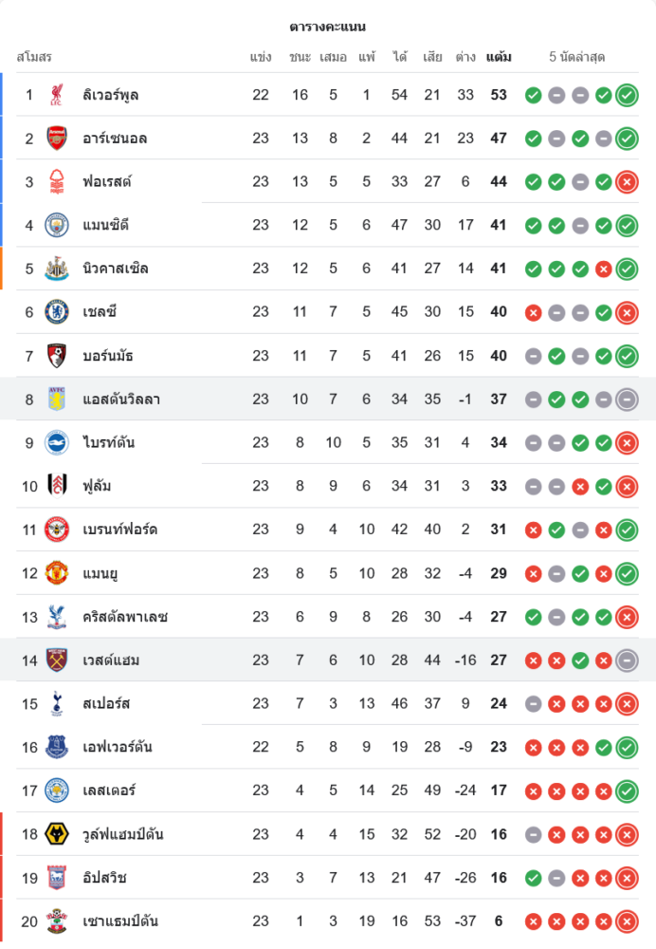This screenshot has height=949, width=656.
Task: Click the Manchester United crest icon
Action: click(x=57, y=573)
